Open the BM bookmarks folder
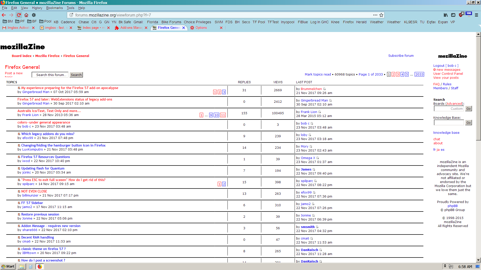481x270 pixels. [8, 21]
